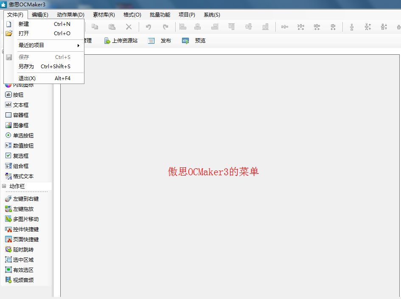
Task: Select the 数值按钮 numeric button control
Action: click(x=20, y=145)
